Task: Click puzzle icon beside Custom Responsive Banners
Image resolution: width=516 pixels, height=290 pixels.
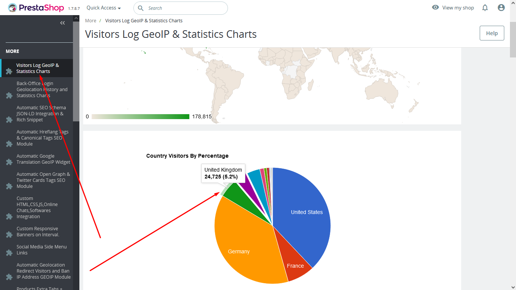Action: (x=9, y=234)
